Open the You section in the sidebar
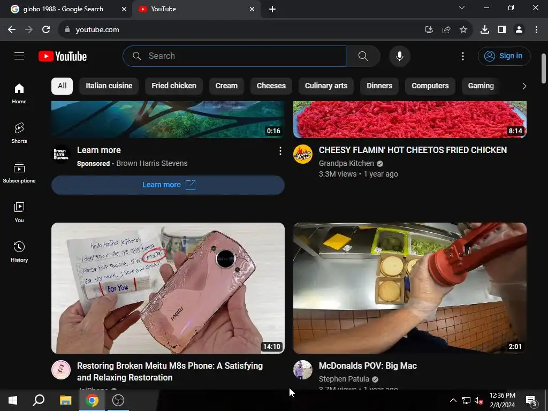548x411 pixels. 19,212
